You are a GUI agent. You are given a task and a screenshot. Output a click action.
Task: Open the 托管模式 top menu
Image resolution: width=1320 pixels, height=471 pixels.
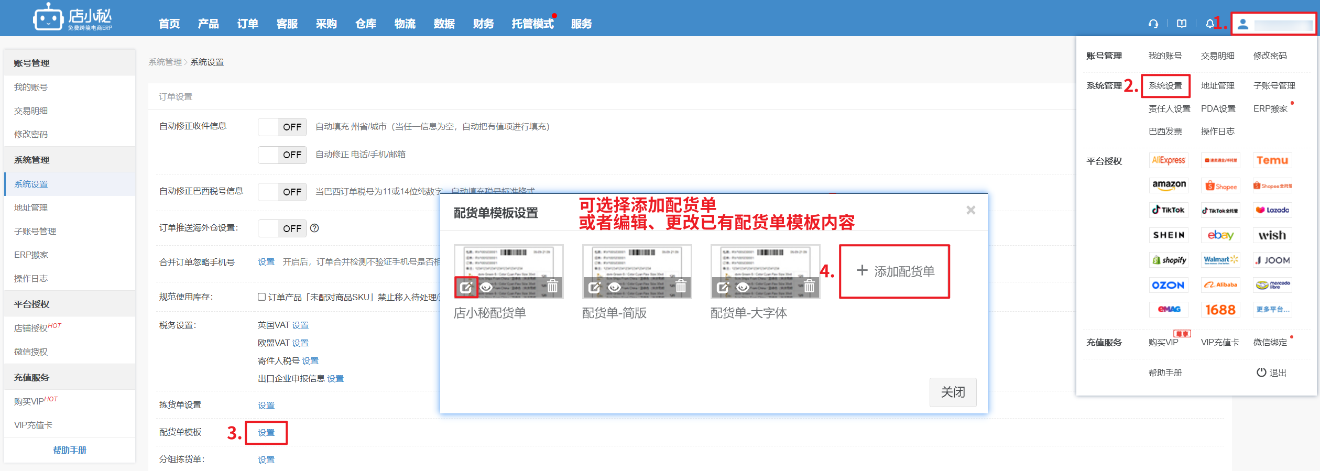tap(532, 24)
